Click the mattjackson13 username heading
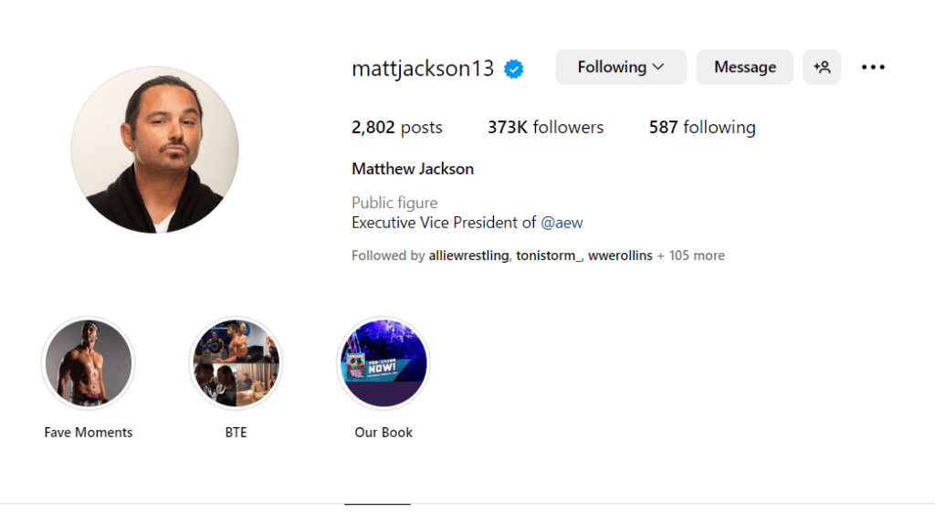This screenshot has height=513, width=935. coord(423,68)
